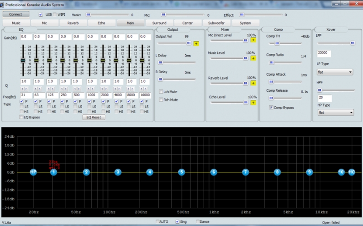Click the Freq field showing 1000
The height and width of the screenshot is (226, 363).
coord(92,95)
